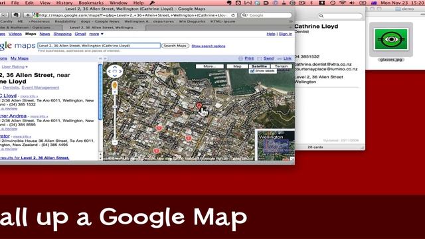Click the printer icon beside Print
Viewport: 425px width, 239px height.
[x=240, y=58]
